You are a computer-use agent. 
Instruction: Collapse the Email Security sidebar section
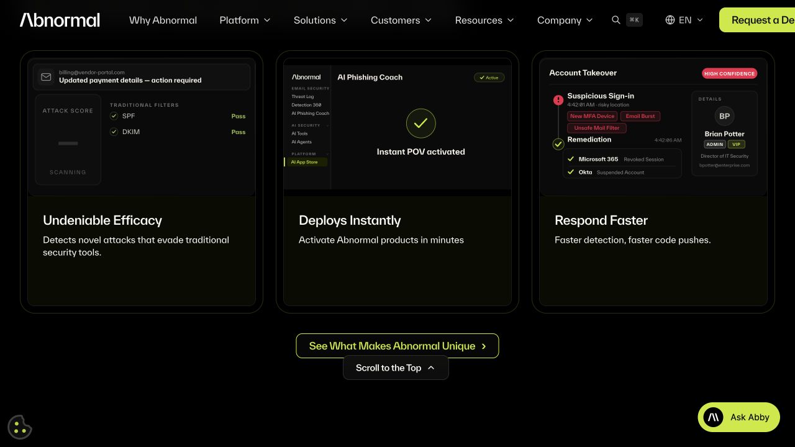[x=311, y=88]
